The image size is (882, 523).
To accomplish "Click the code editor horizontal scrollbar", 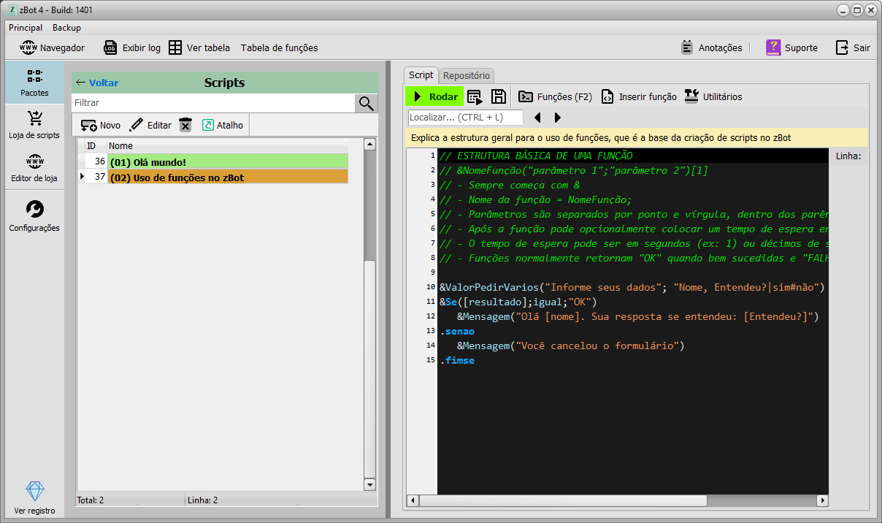I will 562,501.
